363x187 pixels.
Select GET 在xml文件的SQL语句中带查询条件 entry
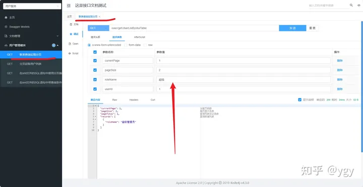(x=31, y=82)
